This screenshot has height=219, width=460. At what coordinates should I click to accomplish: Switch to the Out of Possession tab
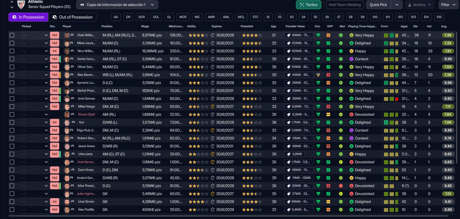click(72, 17)
